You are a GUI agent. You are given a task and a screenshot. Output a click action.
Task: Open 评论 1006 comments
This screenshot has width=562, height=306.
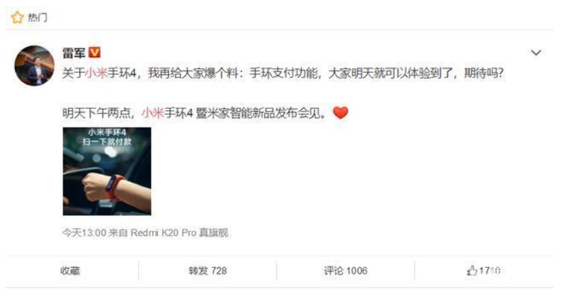pyautogui.click(x=345, y=271)
